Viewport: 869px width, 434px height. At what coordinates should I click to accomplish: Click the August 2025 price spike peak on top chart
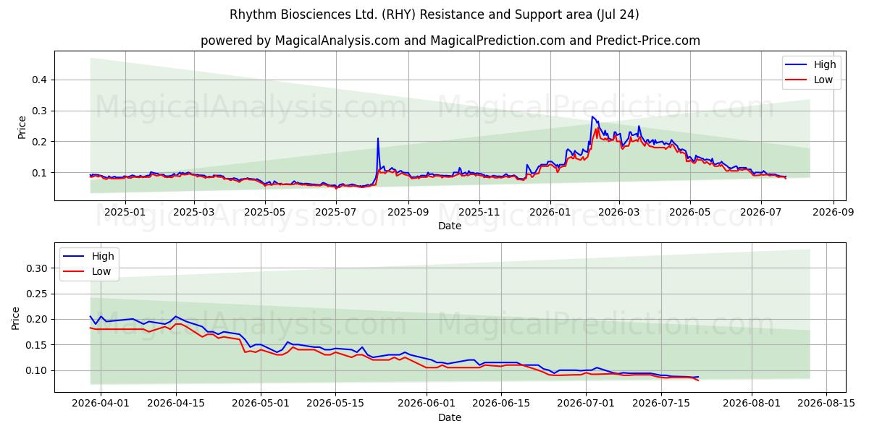(377, 139)
